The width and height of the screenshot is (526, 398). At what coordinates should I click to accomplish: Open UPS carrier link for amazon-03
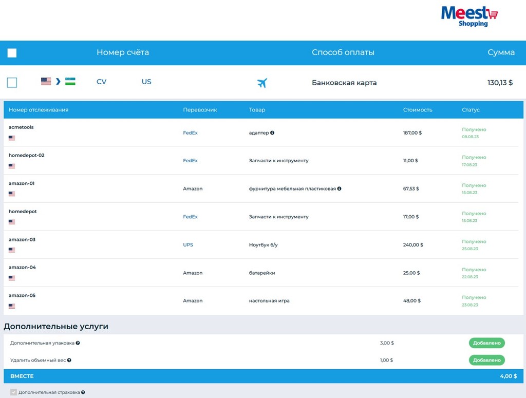click(x=188, y=245)
